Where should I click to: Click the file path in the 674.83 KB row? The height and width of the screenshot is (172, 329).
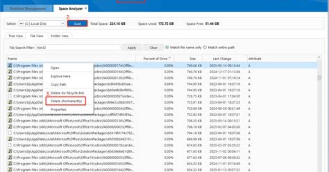(x=74, y=145)
